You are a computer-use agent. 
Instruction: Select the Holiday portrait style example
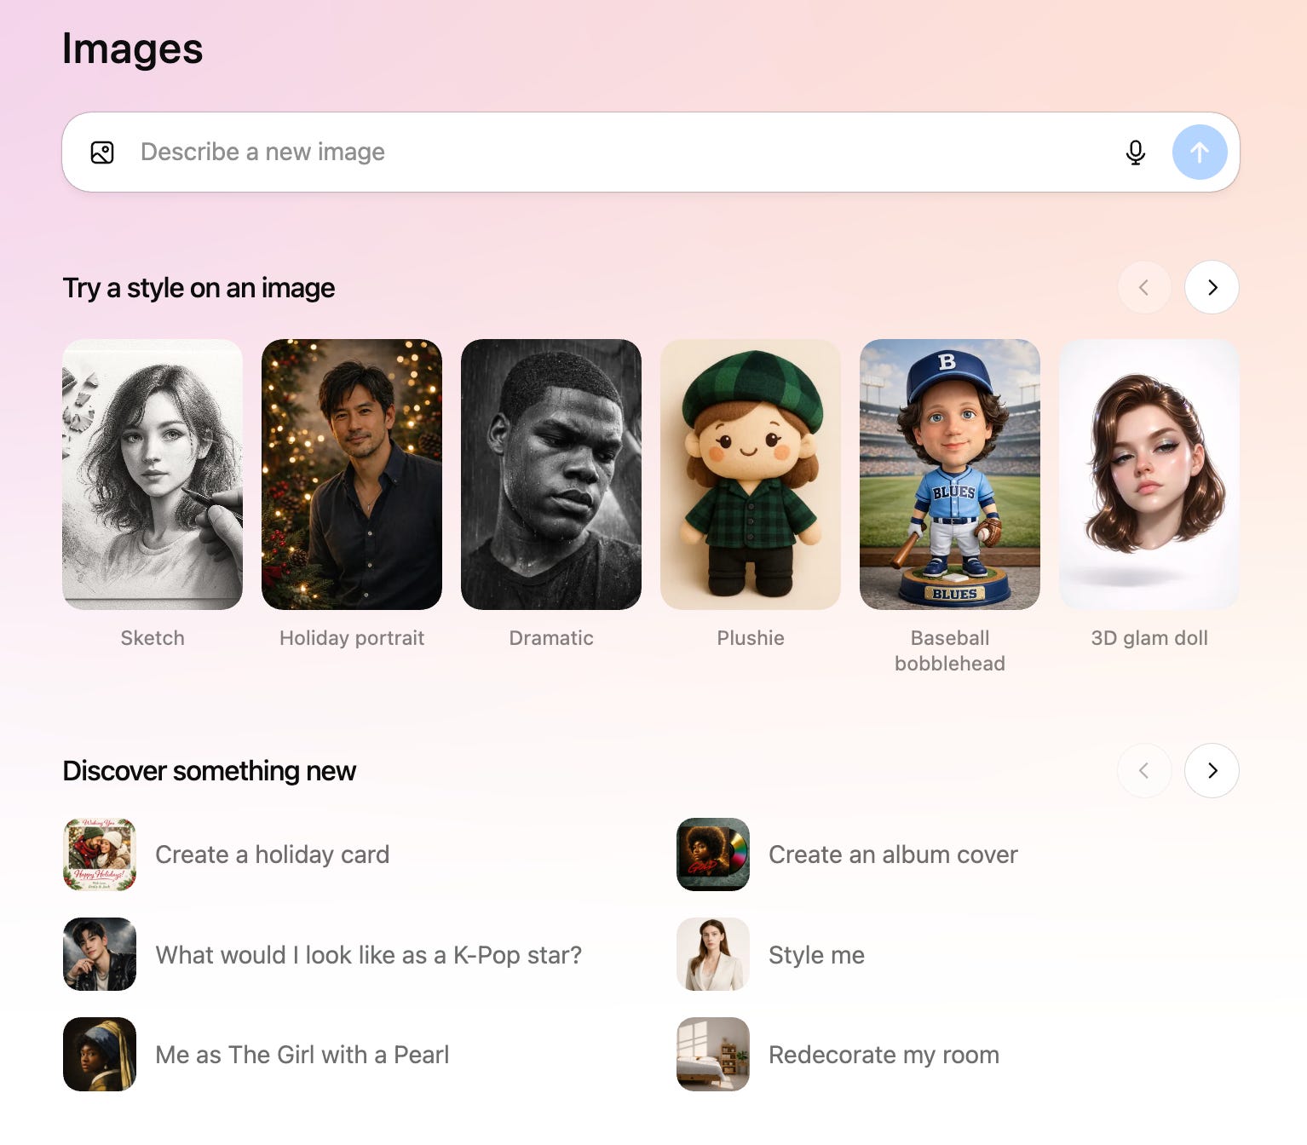(351, 475)
